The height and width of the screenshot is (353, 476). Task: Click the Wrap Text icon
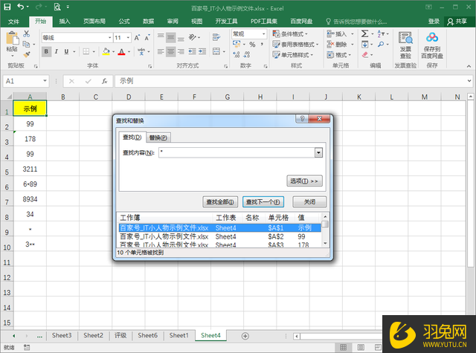(x=216, y=37)
